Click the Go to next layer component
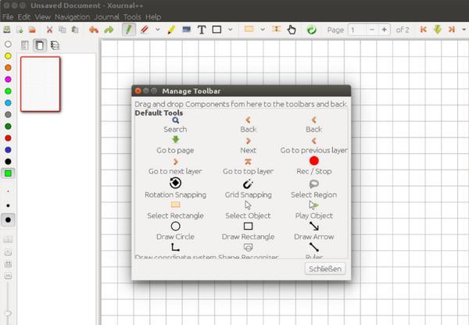The image size is (469, 325). click(175, 166)
